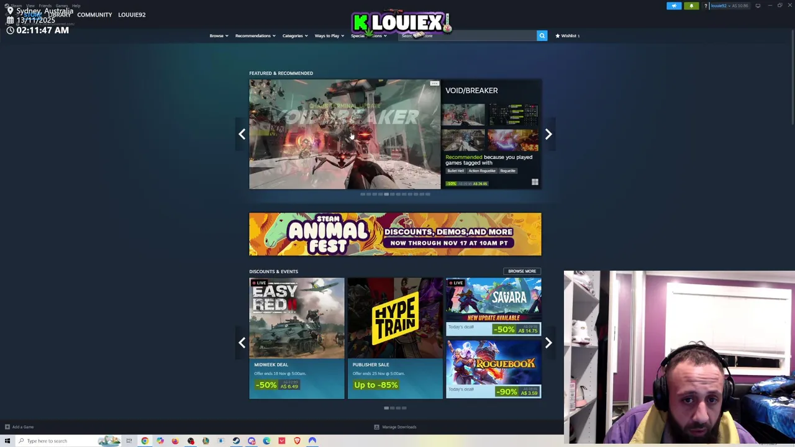Click the Windows 'Type here to search' box
This screenshot has height=447, width=795.
pos(68,441)
